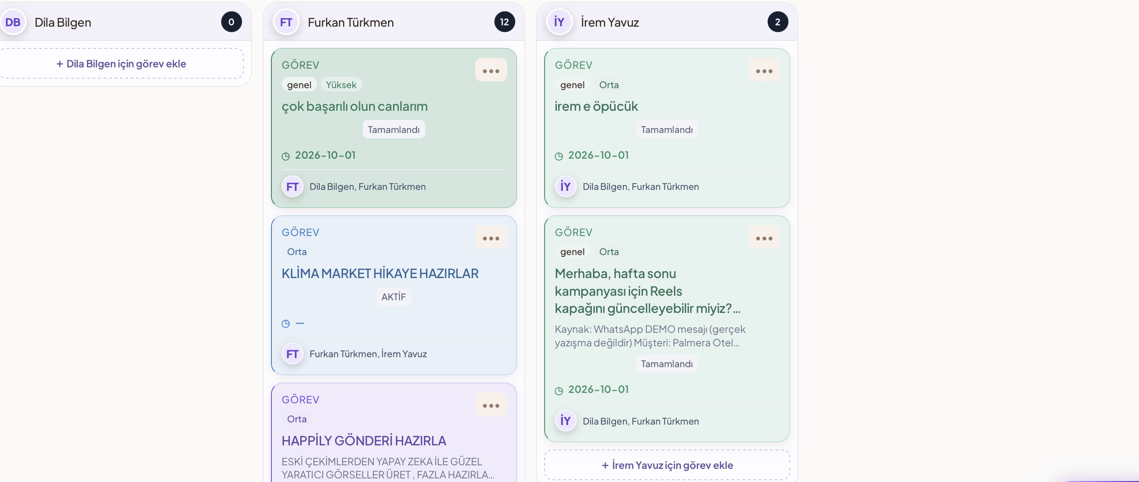Open task 'Merhaba, hafta sonu kampanyası için Reels'
Image resolution: width=1139 pixels, height=482 pixels.
click(x=647, y=291)
